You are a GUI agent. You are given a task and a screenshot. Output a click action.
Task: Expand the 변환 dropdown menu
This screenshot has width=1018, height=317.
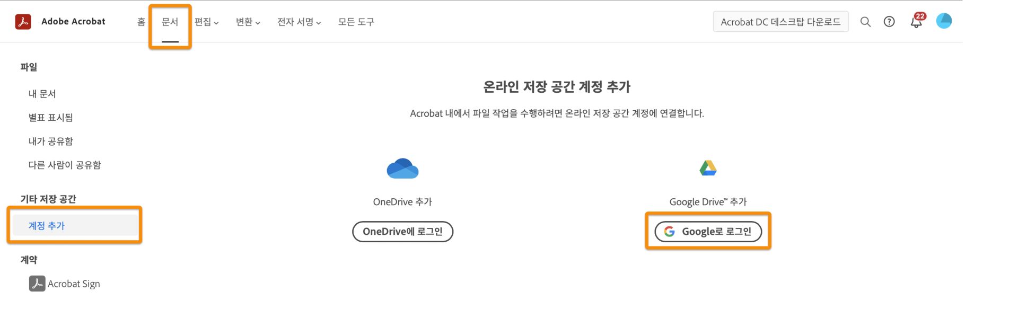pyautogui.click(x=248, y=22)
